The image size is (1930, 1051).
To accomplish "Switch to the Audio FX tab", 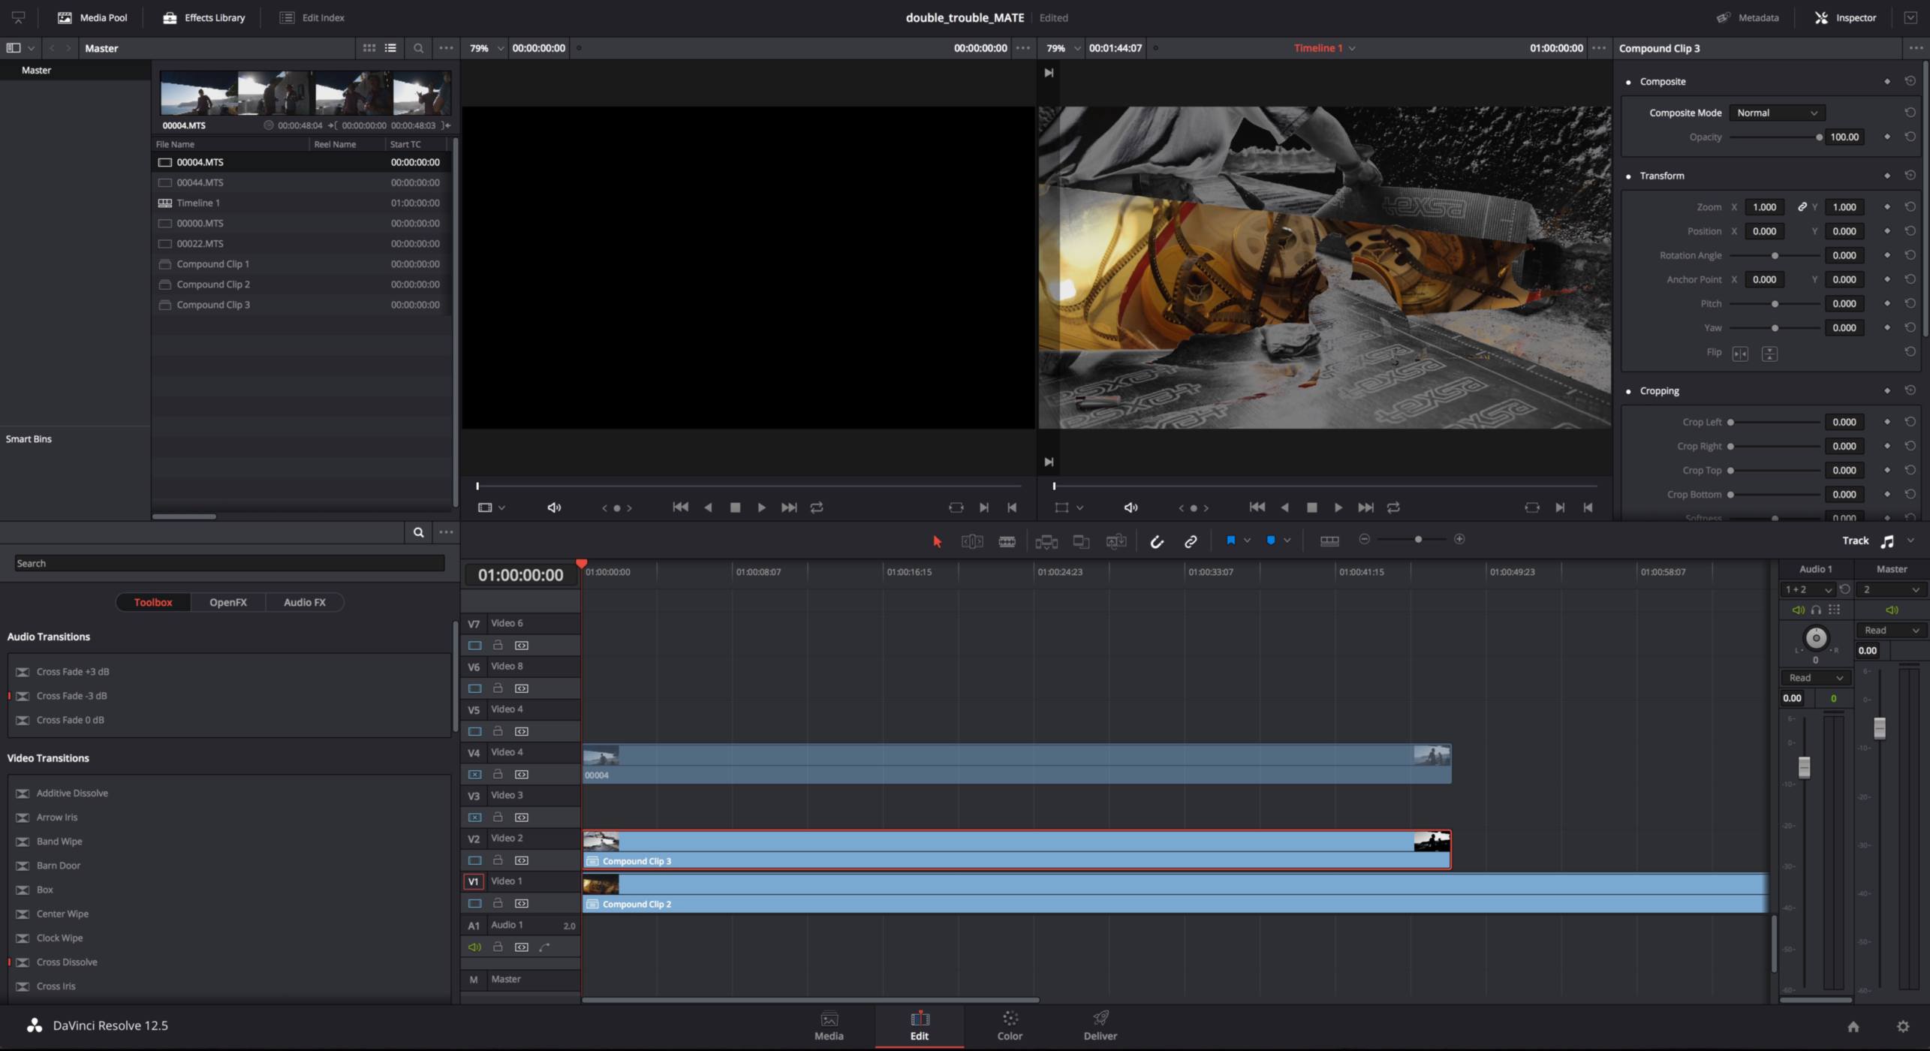I will [304, 602].
